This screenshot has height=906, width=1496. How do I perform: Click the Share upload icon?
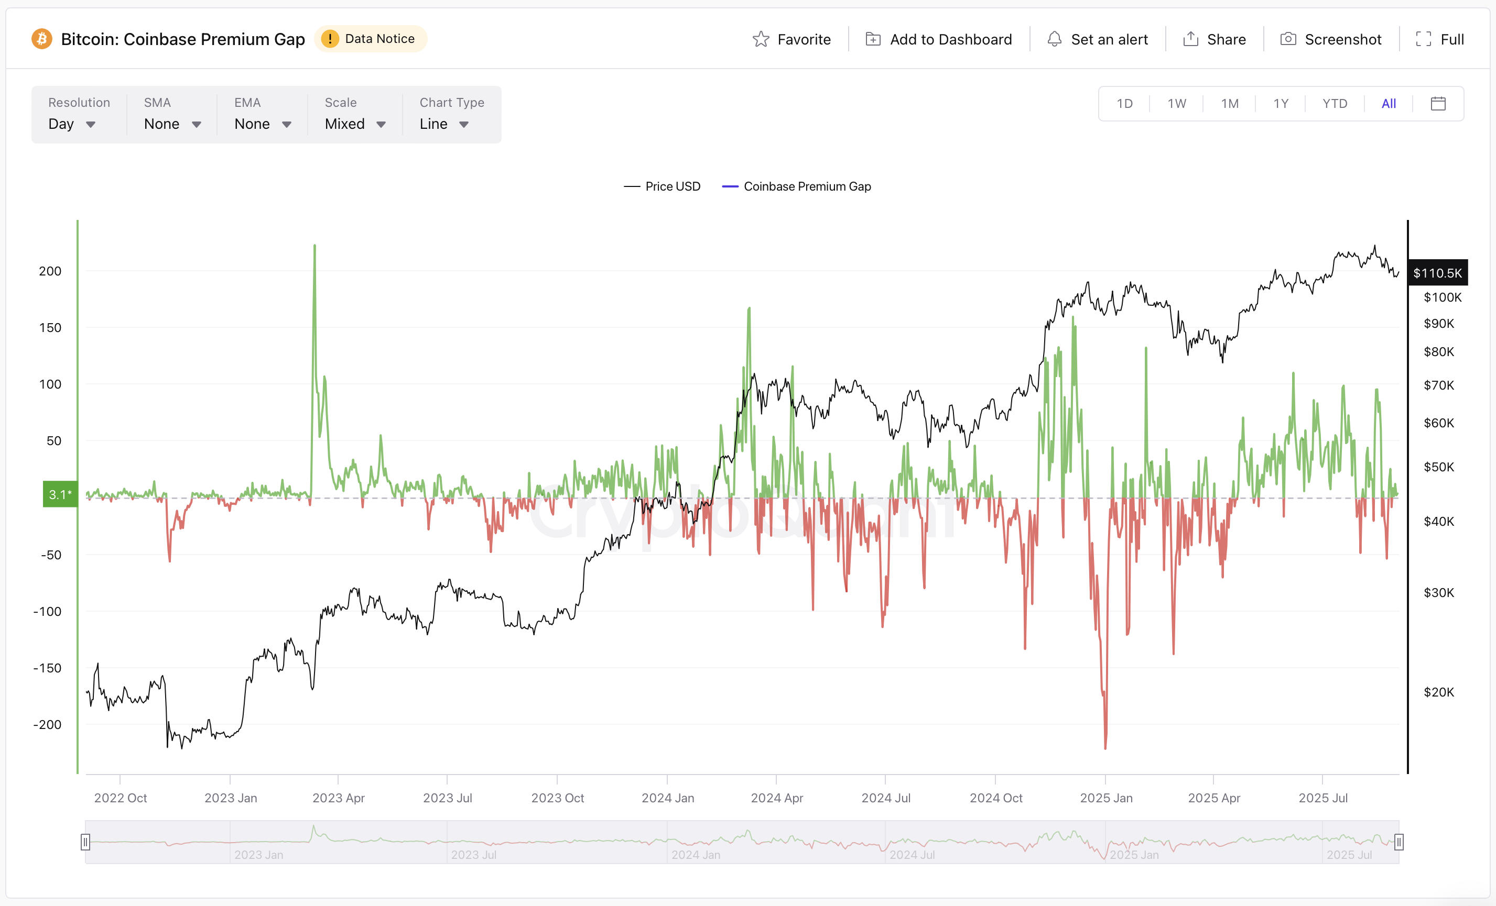1190,39
